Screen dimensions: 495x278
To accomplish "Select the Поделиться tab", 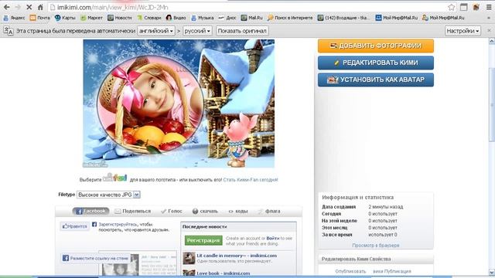I will pyautogui.click(x=133, y=211).
